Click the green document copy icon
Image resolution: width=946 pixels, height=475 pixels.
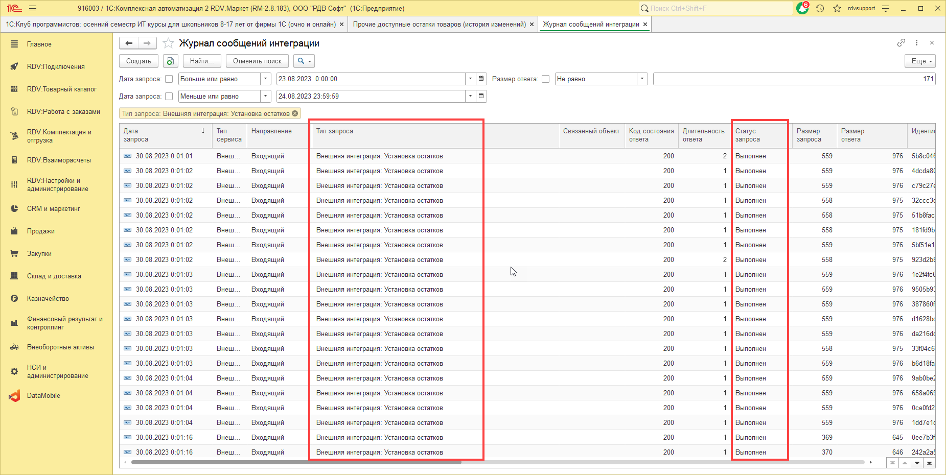coord(170,61)
